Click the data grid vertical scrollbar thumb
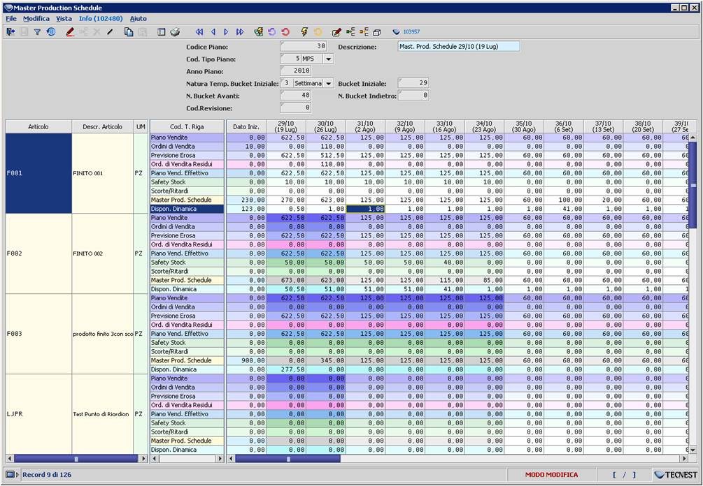The height and width of the screenshot is (486, 703). tap(693, 186)
